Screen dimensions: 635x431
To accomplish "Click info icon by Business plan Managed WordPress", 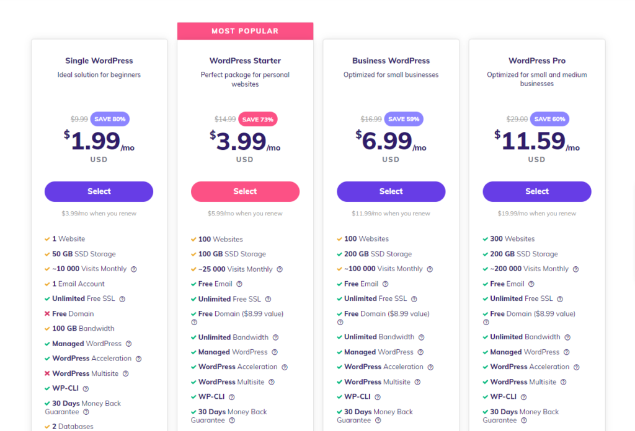I will 420,352.
